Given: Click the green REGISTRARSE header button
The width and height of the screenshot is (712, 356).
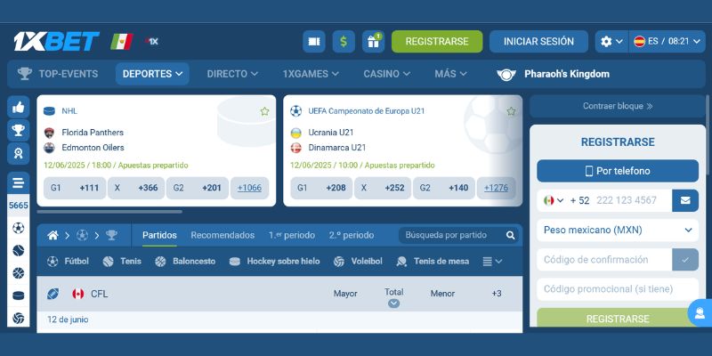Looking at the screenshot, I should tap(437, 41).
